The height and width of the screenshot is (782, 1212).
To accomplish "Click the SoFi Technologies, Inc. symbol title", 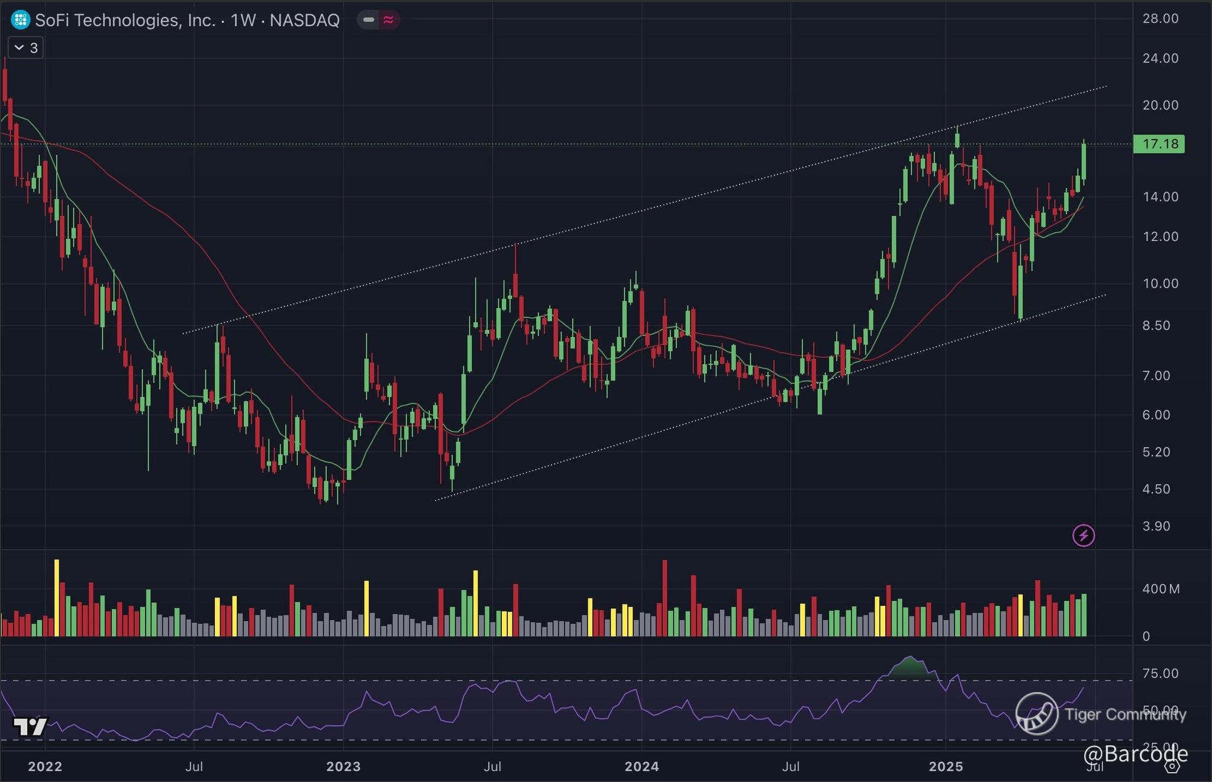I will point(125,20).
